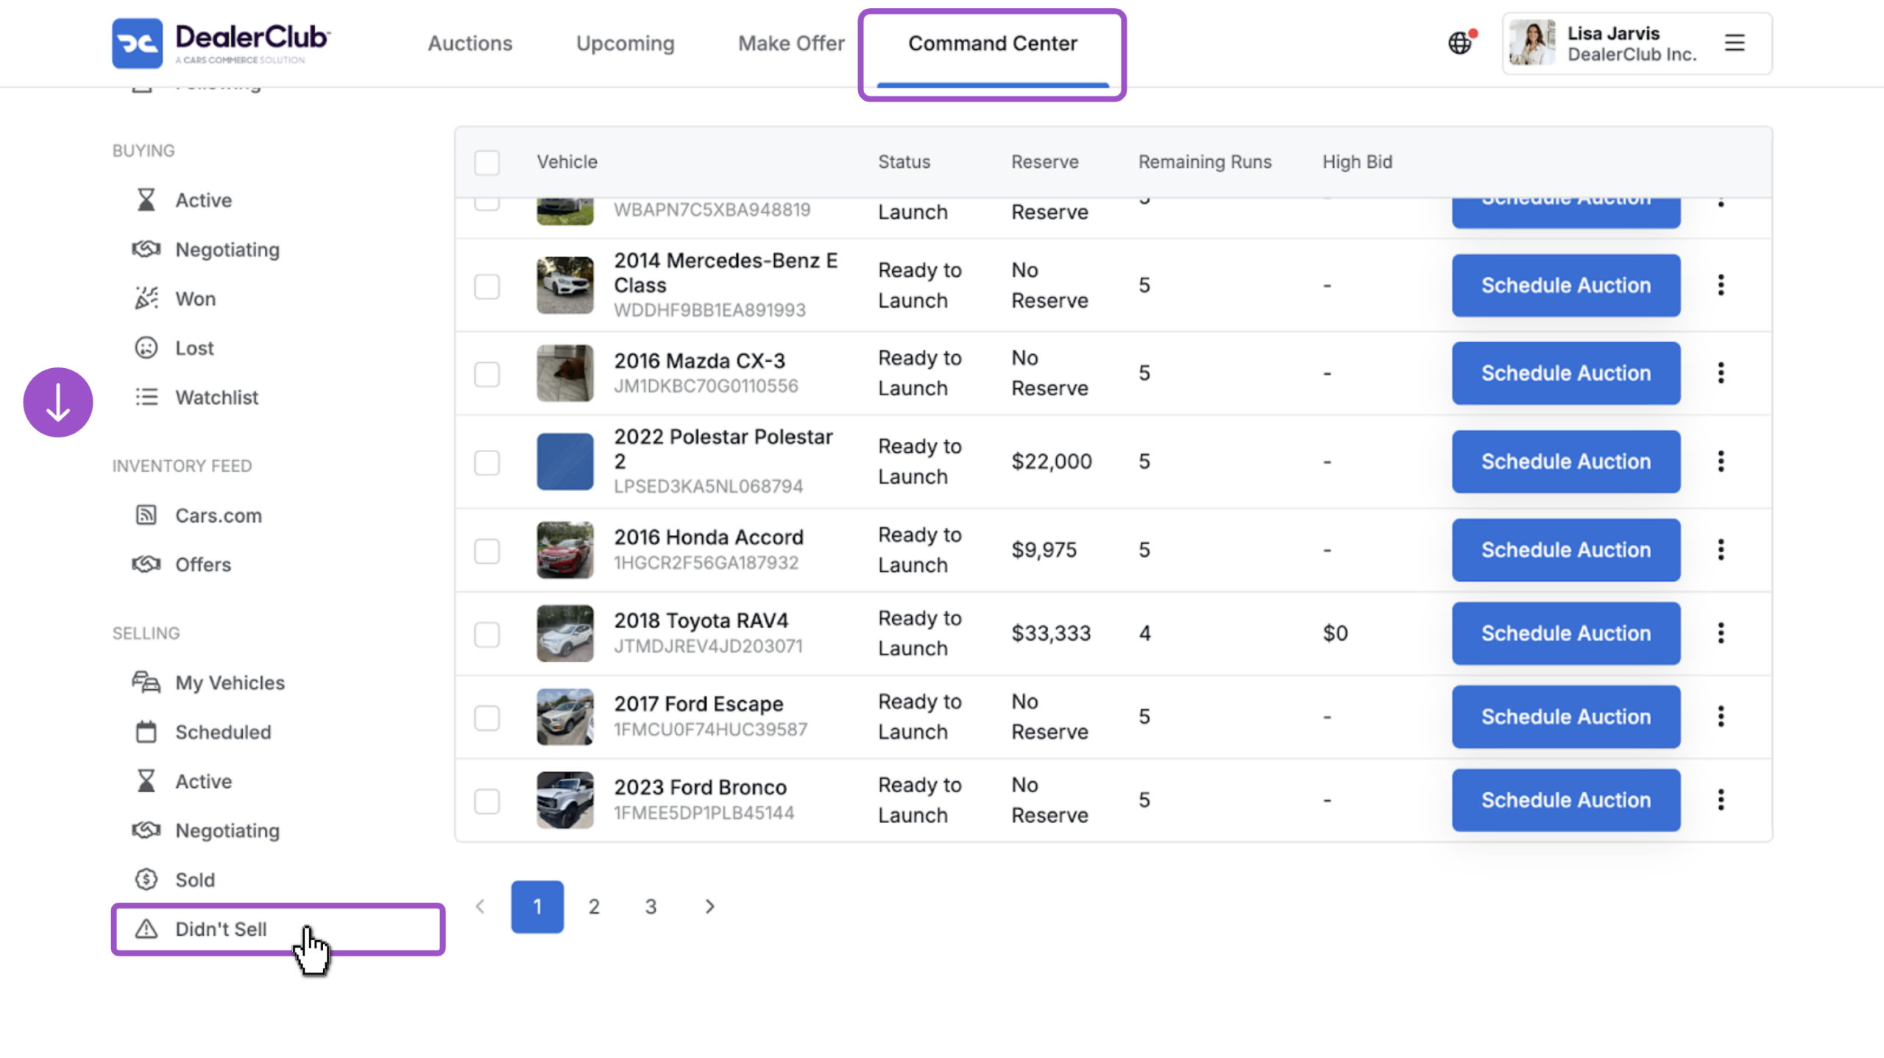Go to page 3 of results
The height and width of the screenshot is (1058, 1884).
click(650, 906)
